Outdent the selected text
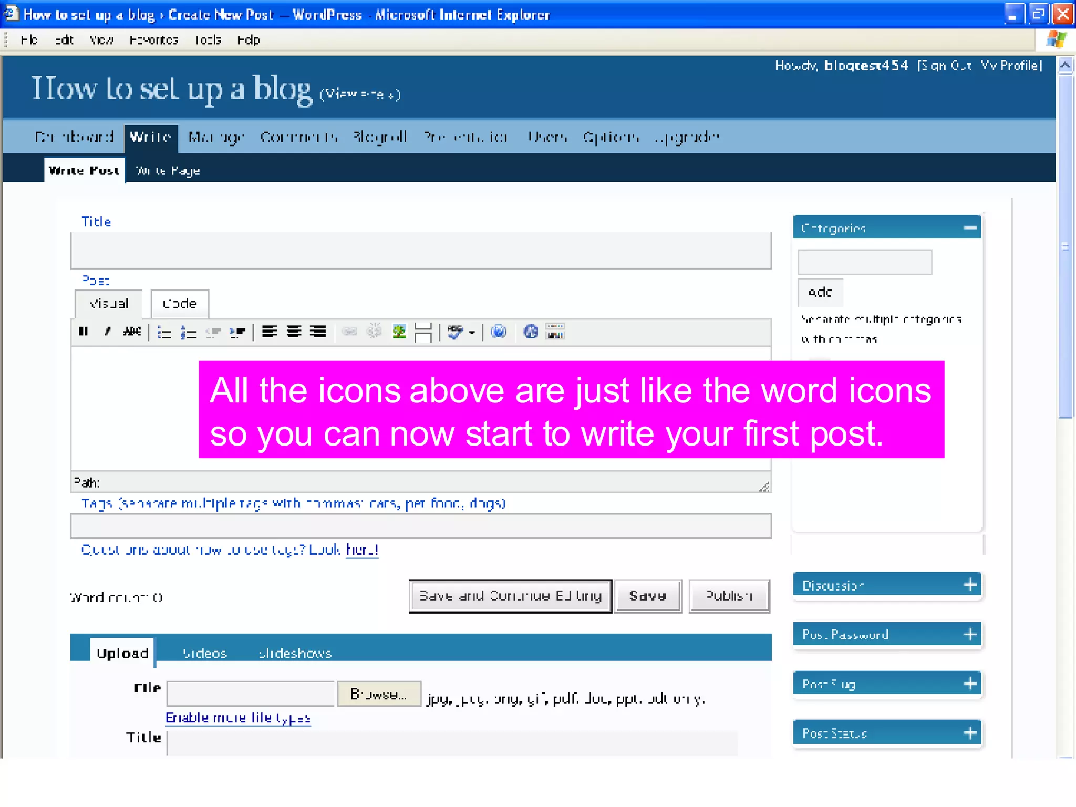 point(213,332)
